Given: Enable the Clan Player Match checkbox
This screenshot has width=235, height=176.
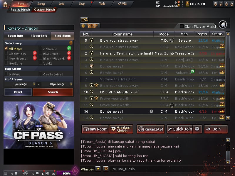Looking at the screenshot, I should (182, 26).
